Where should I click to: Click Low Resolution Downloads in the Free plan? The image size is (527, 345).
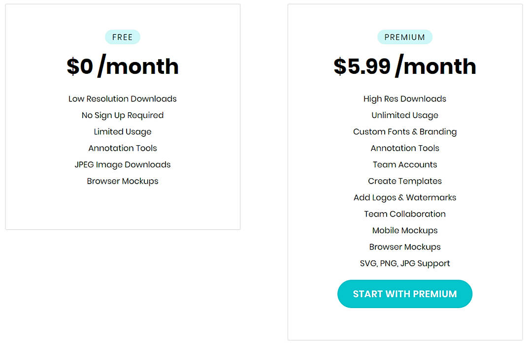(x=122, y=98)
